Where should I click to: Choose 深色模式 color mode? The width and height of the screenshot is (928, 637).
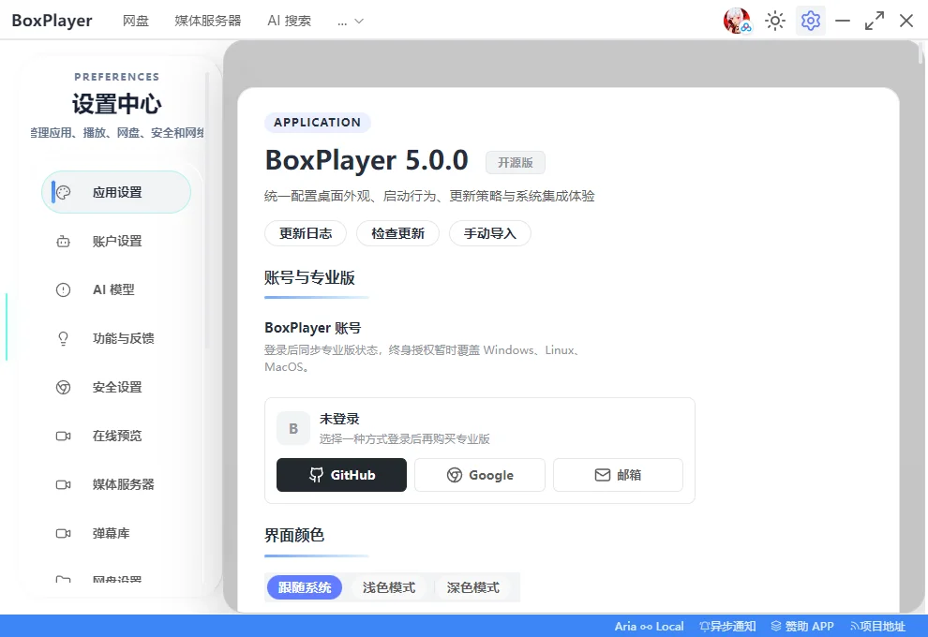pos(472,587)
